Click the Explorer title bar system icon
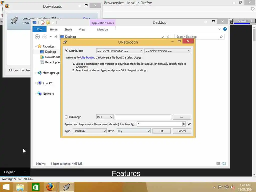Viewport: 256px width, 192px height. (x=34, y=22)
